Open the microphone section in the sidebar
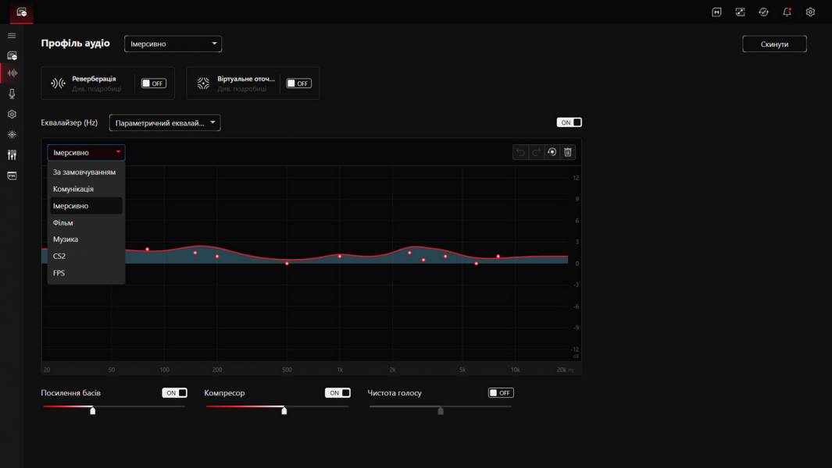The image size is (832, 468). [12, 94]
